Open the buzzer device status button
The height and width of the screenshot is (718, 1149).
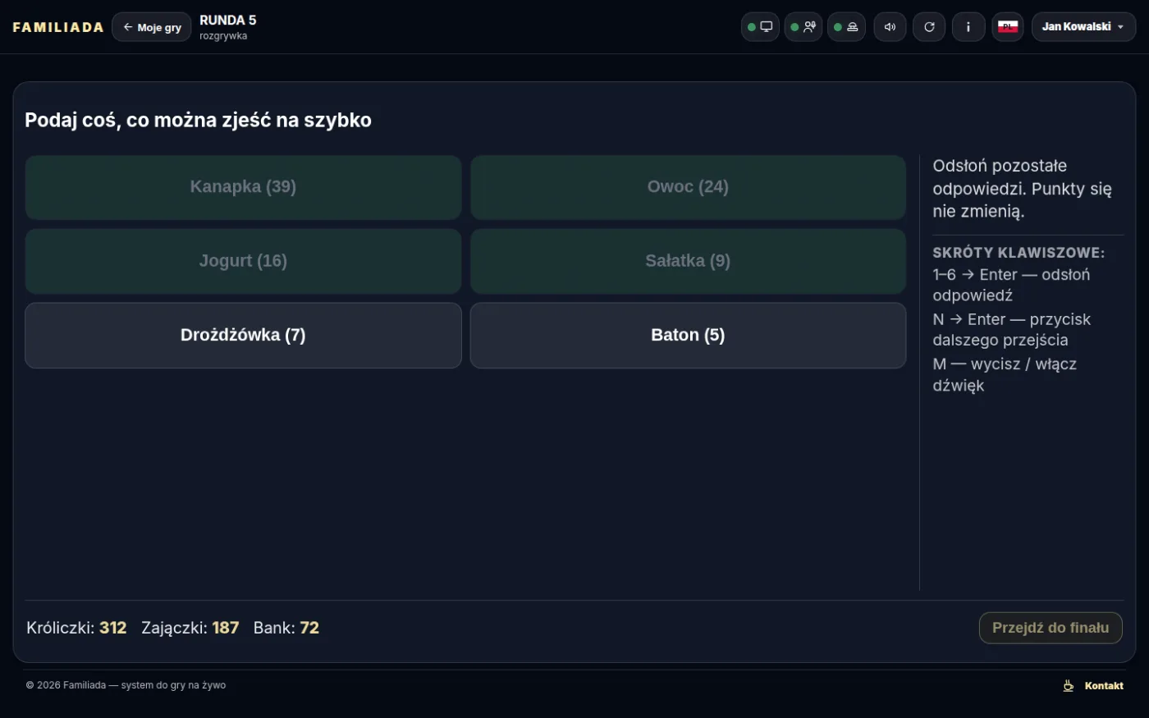(x=846, y=27)
